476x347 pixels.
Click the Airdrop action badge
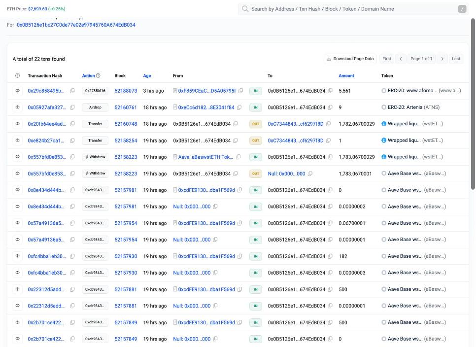(x=95, y=107)
